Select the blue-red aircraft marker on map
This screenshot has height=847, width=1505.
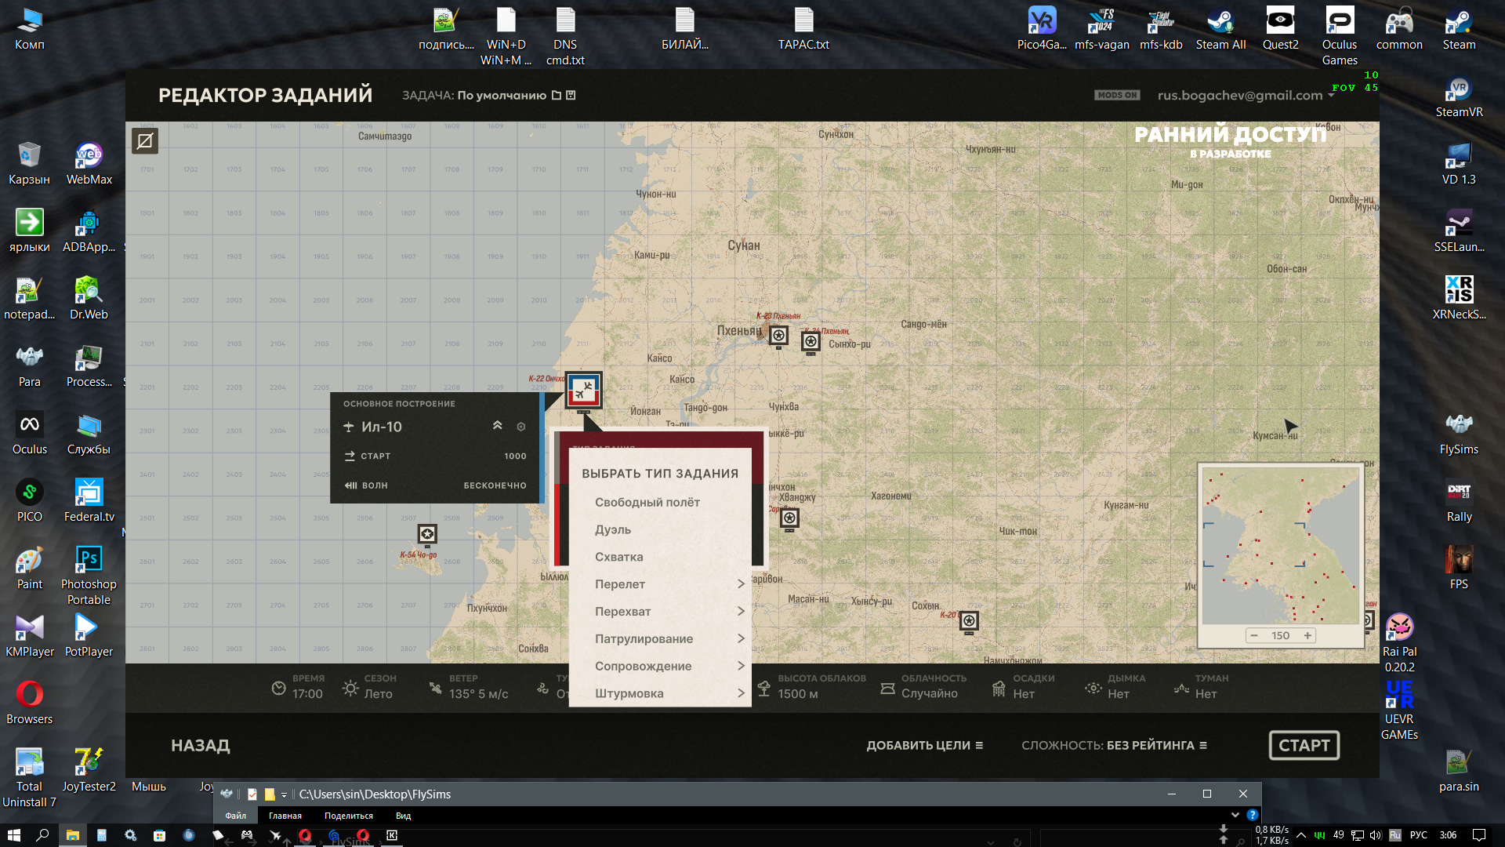[583, 390]
